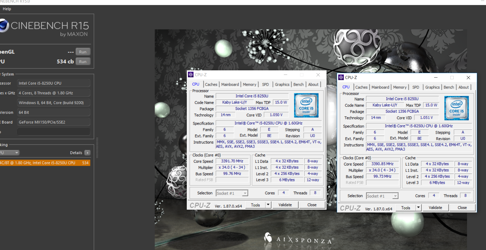This screenshot has height=250, width=486.
Task: Minimize the left CPU-Z window
Action: click(x=286, y=75)
